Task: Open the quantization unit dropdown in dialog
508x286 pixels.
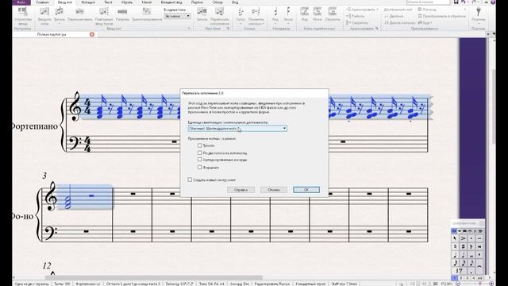Action: [237, 129]
